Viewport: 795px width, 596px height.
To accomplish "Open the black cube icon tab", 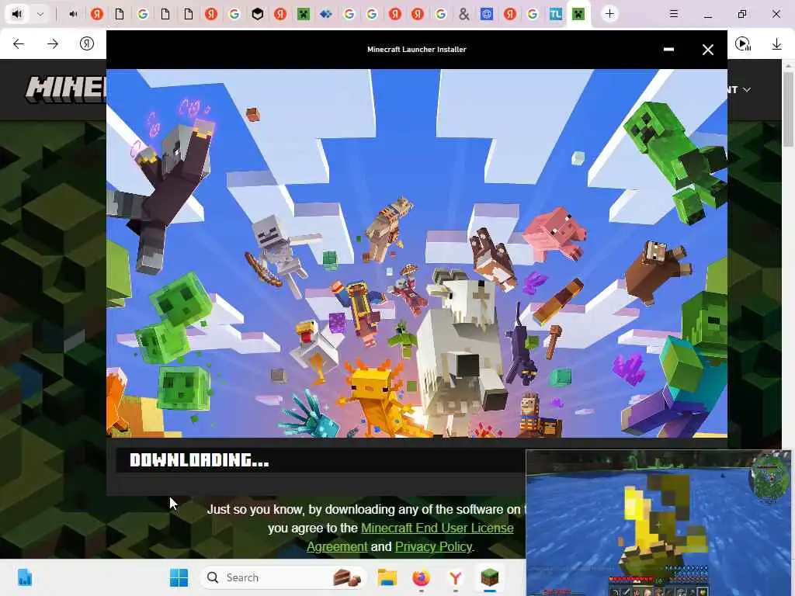I will click(x=258, y=14).
